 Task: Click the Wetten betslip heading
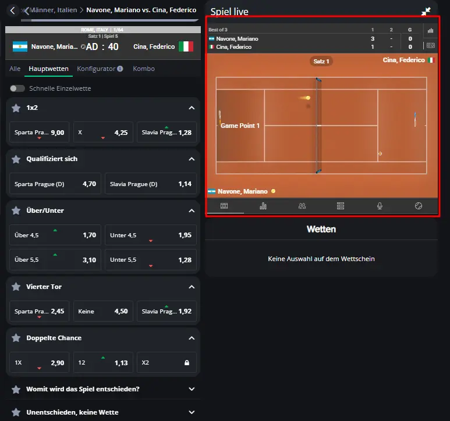pos(321,229)
